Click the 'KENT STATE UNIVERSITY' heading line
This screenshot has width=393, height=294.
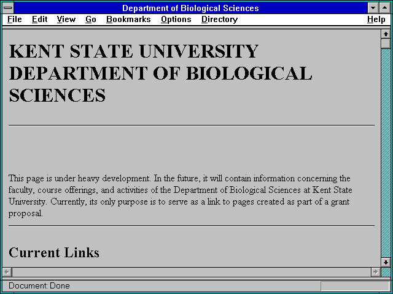[134, 51]
